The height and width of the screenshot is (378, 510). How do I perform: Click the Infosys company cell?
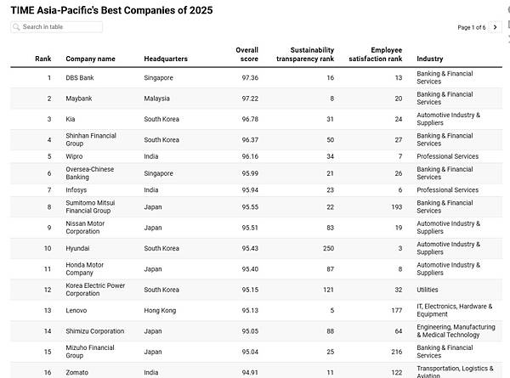tap(77, 189)
